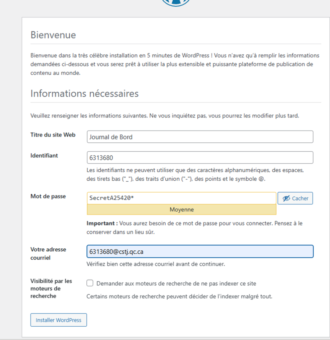Click the 'Visibilité par les moteurs de recherche' label
The image size is (330, 340).
[51, 288]
